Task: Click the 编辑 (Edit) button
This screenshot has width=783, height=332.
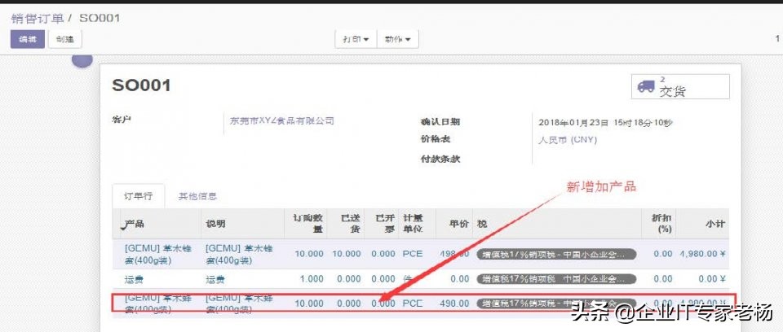Action: click(x=28, y=39)
